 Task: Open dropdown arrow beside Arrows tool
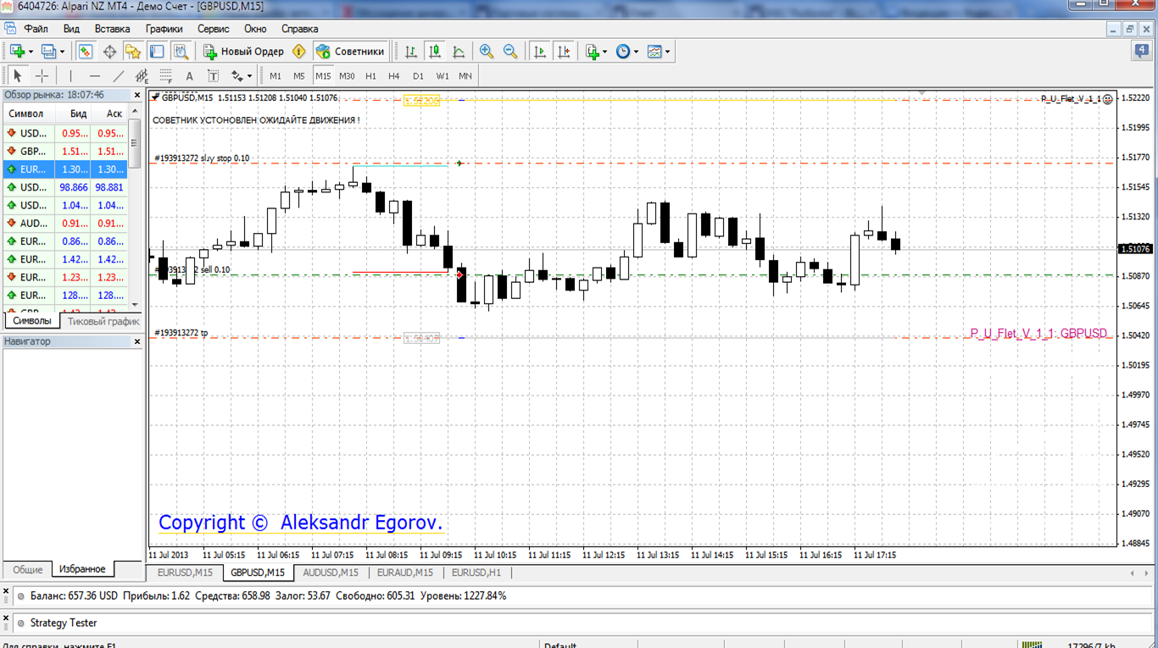249,76
